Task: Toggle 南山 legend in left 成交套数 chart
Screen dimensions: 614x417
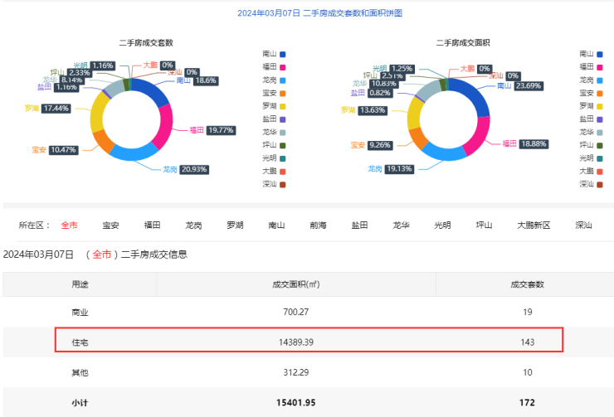Action: point(273,54)
